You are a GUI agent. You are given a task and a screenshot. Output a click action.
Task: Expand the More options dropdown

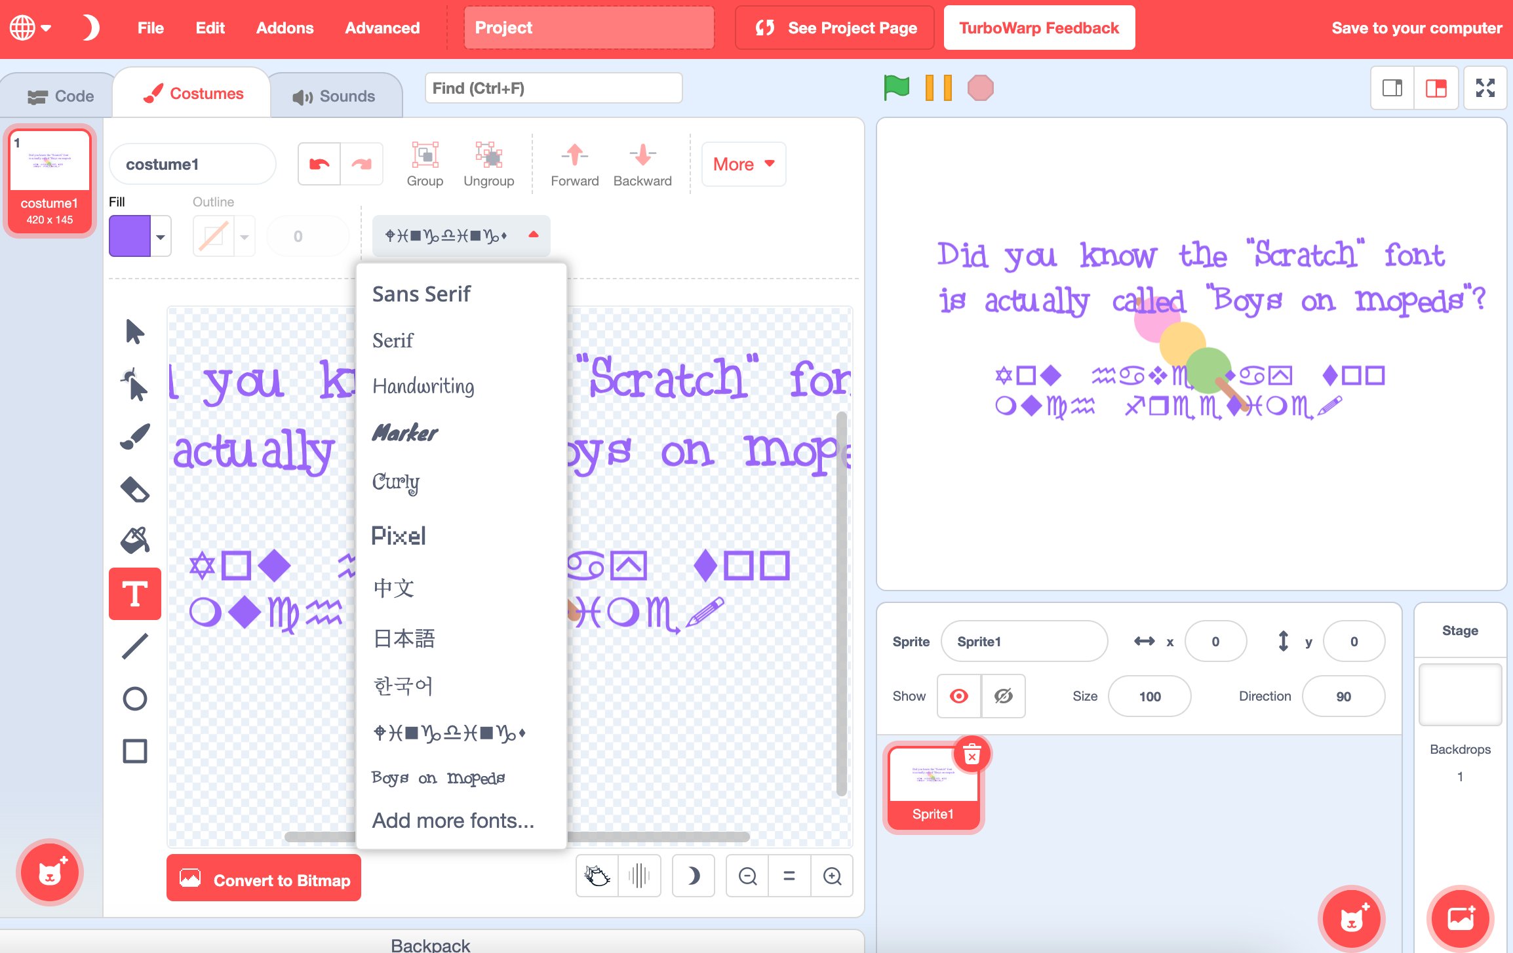point(743,165)
